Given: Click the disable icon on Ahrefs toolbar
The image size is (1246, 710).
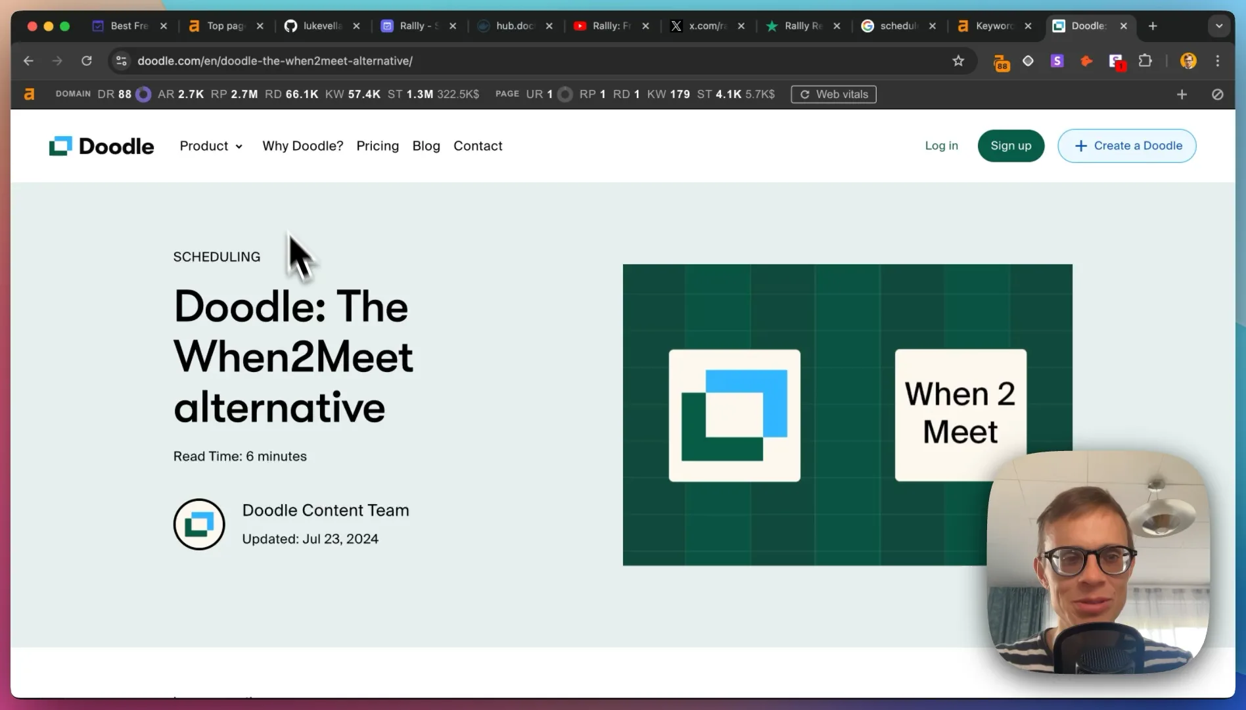Looking at the screenshot, I should click(x=1217, y=94).
